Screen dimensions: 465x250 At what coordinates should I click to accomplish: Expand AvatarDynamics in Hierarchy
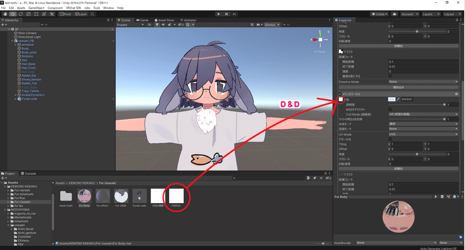coord(16,95)
